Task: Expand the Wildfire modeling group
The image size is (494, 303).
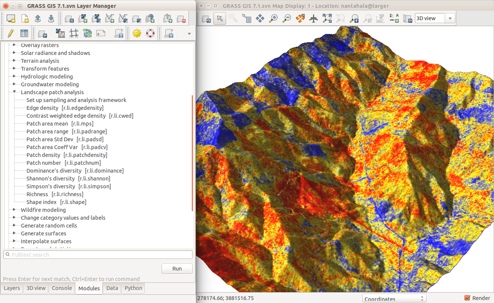Action: (15, 210)
